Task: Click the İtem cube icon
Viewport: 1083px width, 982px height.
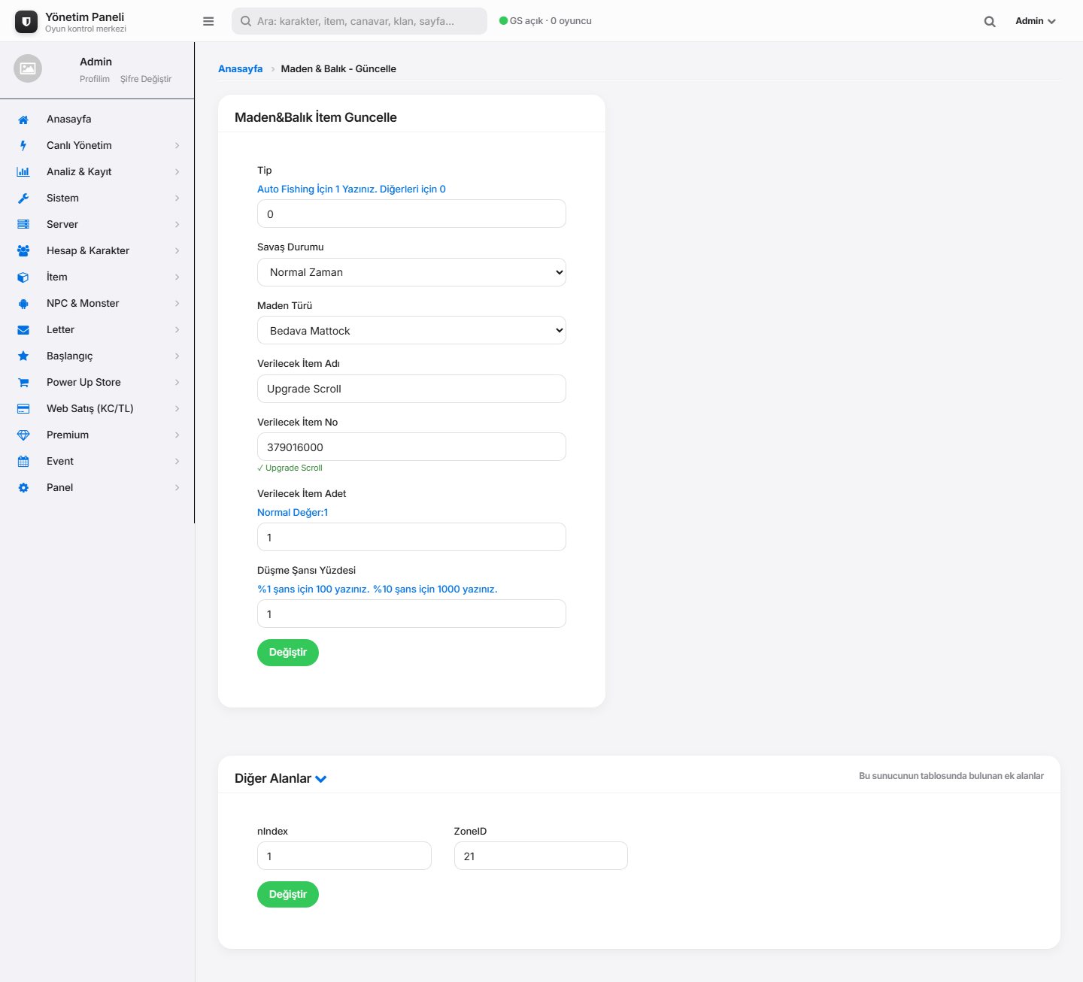Action: click(x=23, y=277)
